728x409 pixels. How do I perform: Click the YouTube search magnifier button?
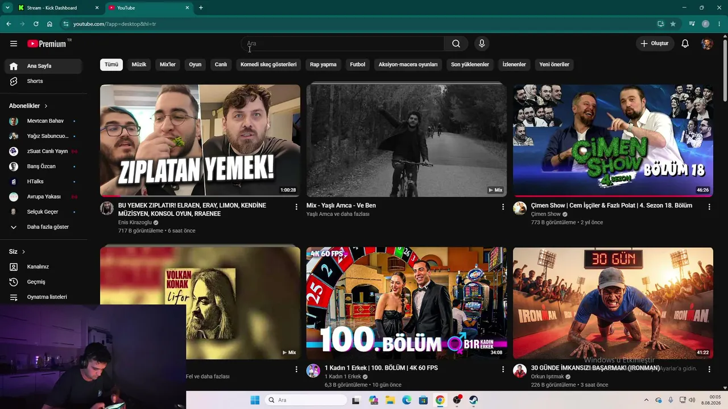[456, 44]
